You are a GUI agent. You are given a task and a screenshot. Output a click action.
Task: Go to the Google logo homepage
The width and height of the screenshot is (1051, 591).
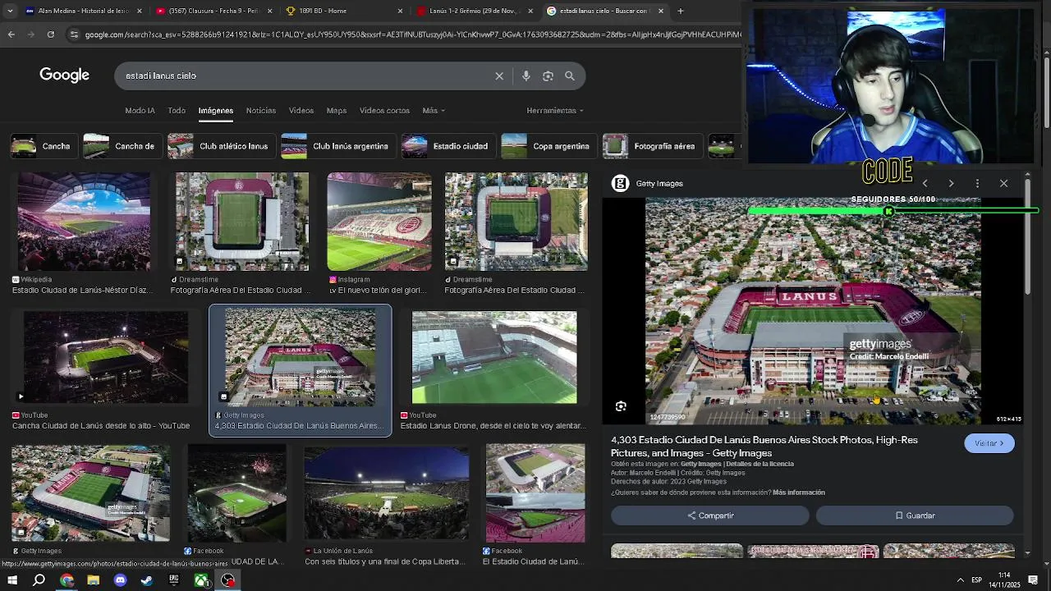(64, 75)
